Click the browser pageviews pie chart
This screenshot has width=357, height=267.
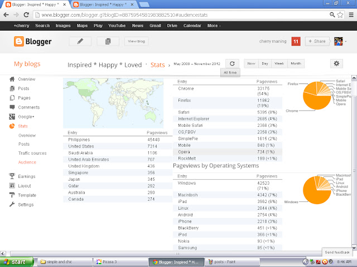[x=317, y=96]
